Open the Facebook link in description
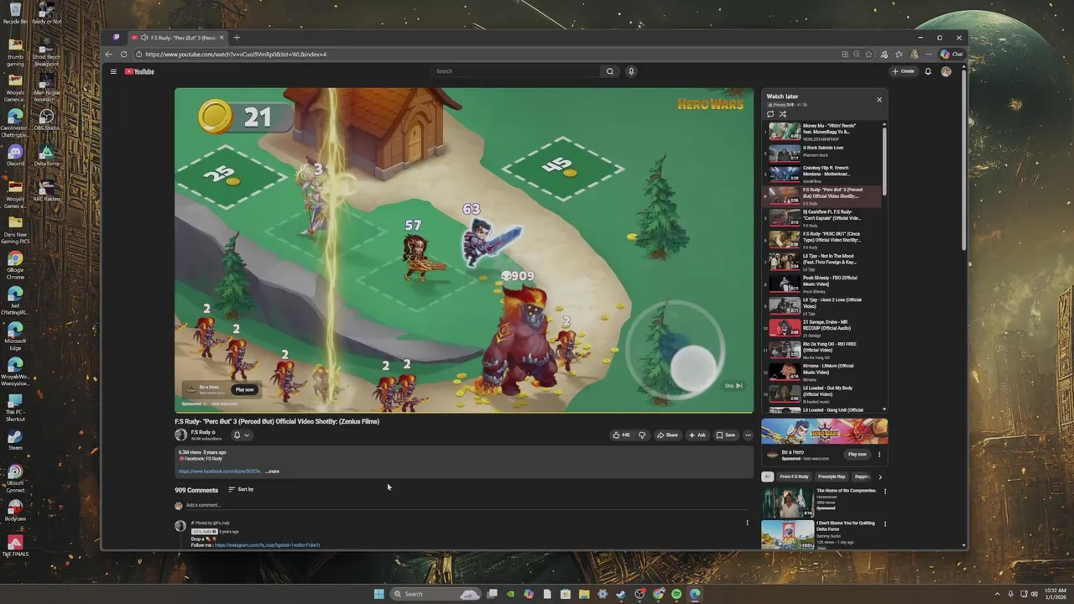Image resolution: width=1074 pixels, height=604 pixels. tap(220, 471)
